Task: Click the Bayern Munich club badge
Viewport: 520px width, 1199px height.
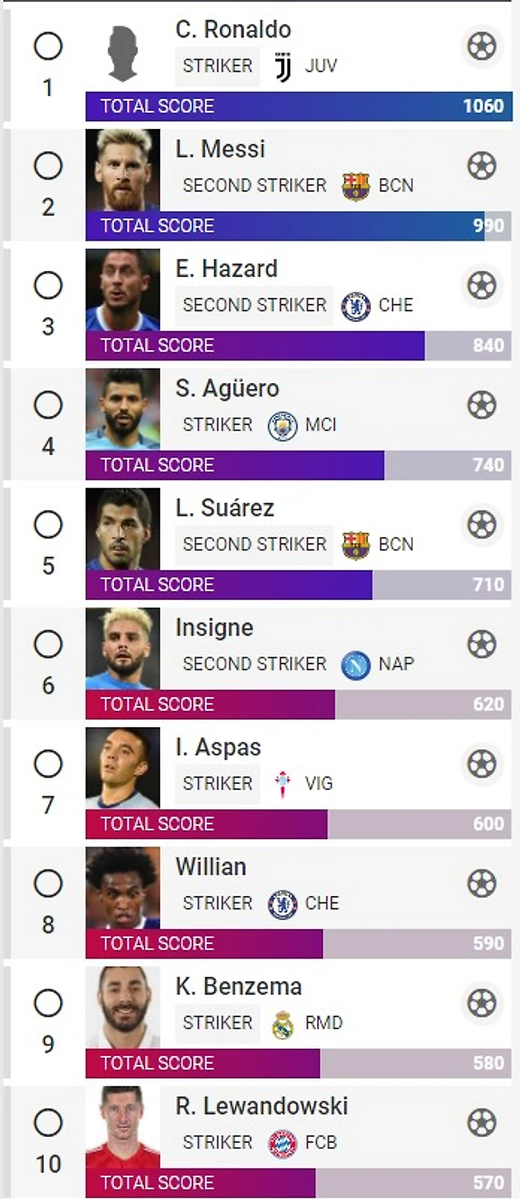Action: 283,1143
